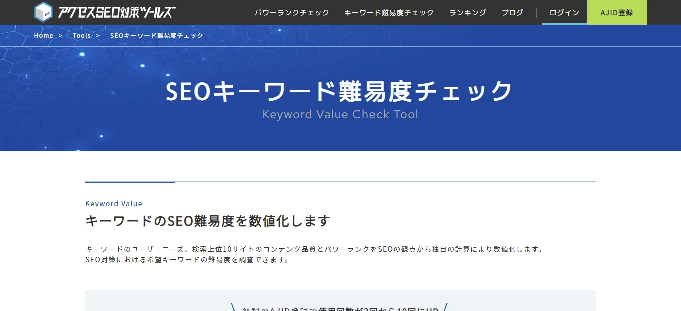This screenshot has width=681, height=311.
Task: Click the ログイン link
Action: pyautogui.click(x=564, y=12)
